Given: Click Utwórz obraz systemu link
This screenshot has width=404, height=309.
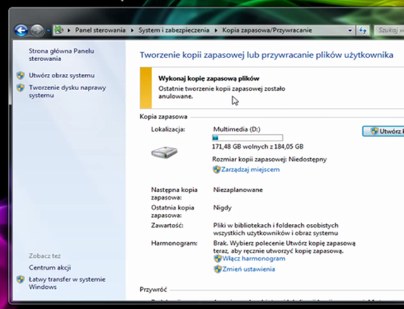Looking at the screenshot, I should [x=62, y=76].
